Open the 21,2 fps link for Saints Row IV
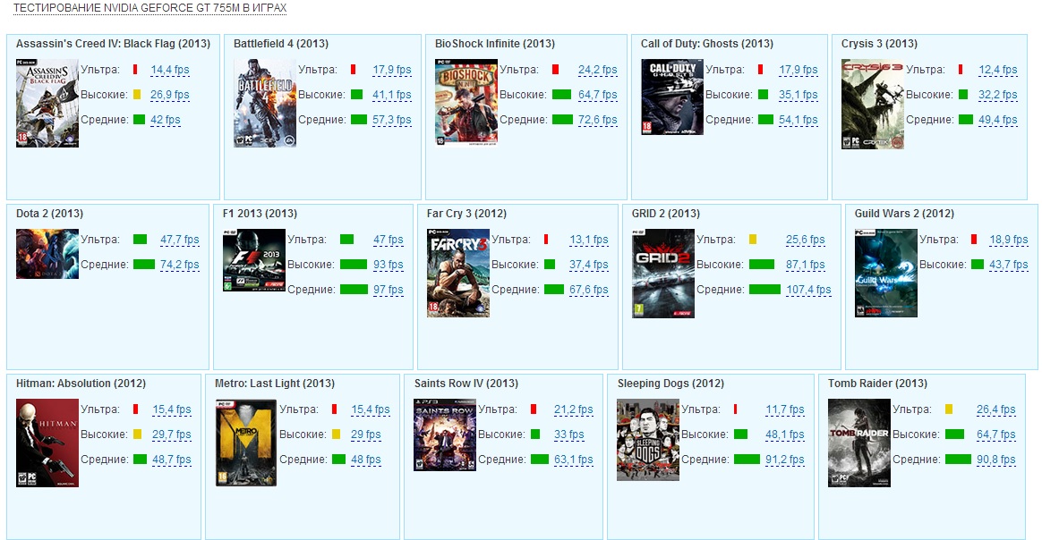This screenshot has width=1042, height=540. [574, 409]
